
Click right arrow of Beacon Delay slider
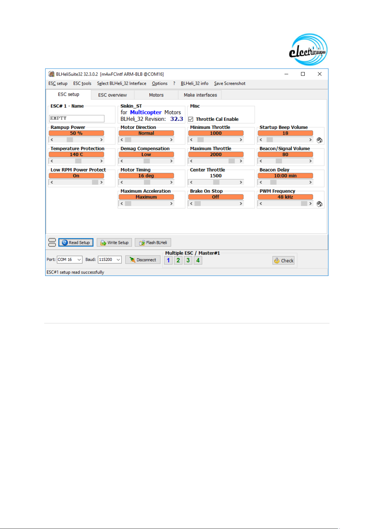310,182
